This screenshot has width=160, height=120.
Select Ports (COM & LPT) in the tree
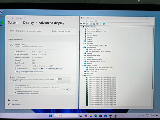coord(92,71)
